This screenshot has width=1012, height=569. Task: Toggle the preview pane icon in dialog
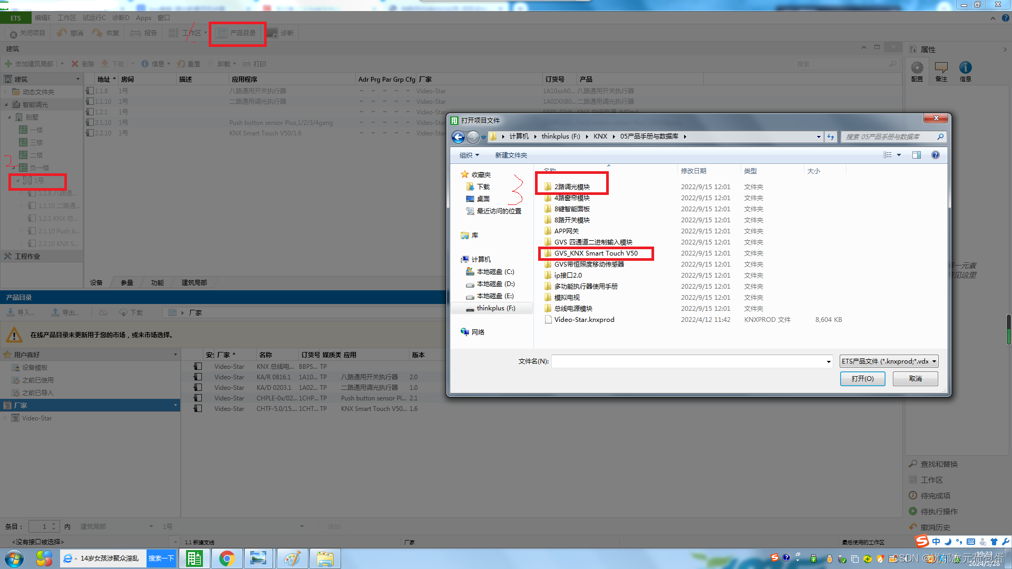point(917,155)
